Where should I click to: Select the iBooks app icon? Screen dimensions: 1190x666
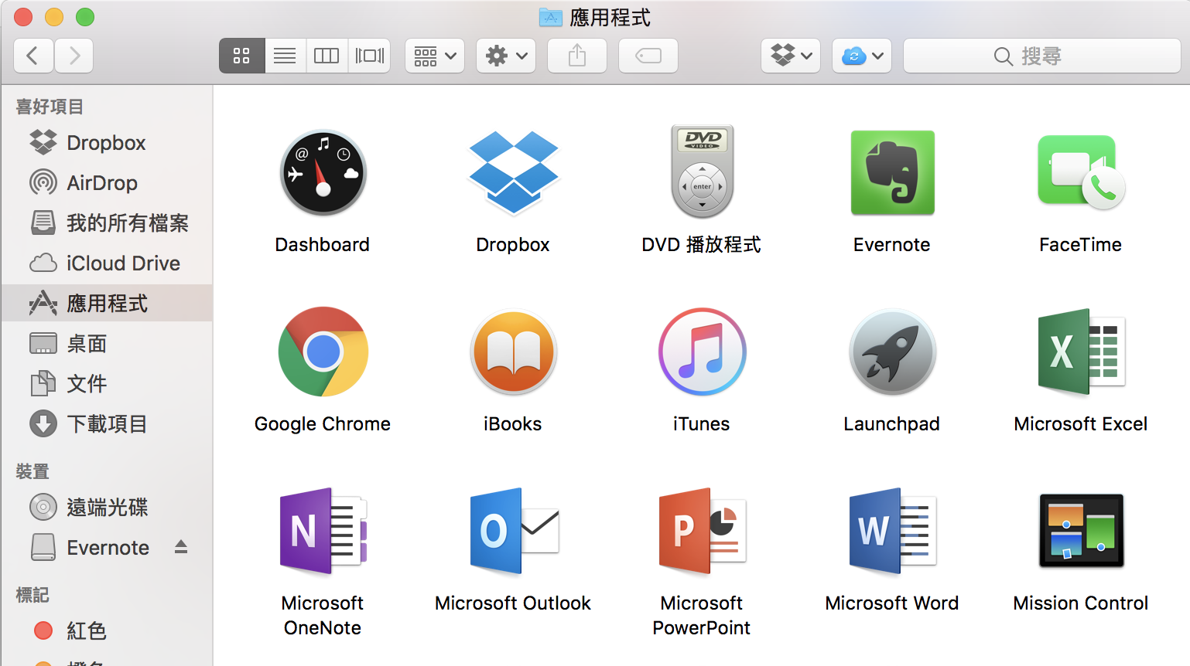click(513, 352)
